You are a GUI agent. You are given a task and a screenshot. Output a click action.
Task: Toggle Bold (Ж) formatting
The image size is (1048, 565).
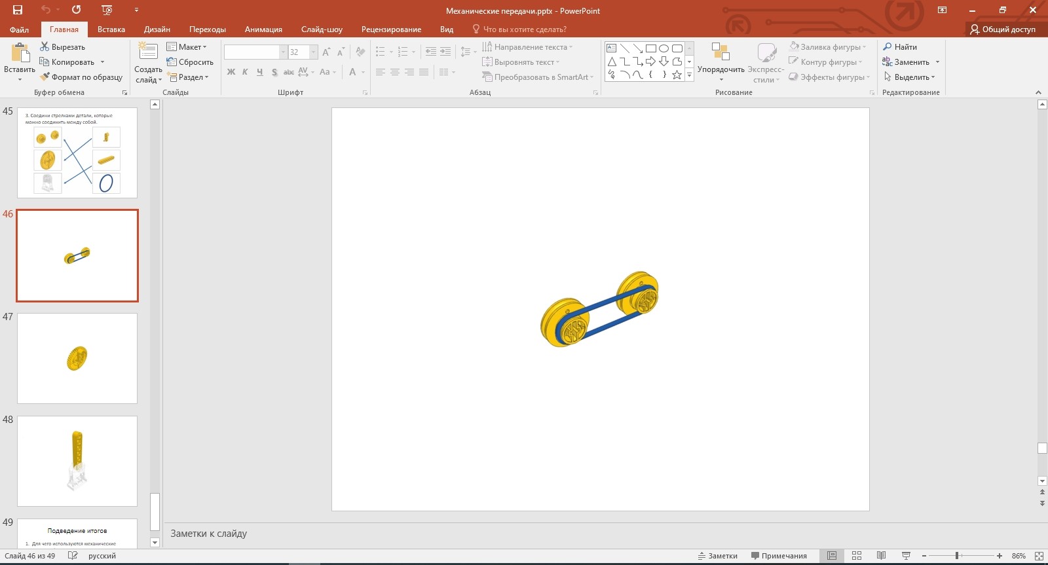click(231, 72)
